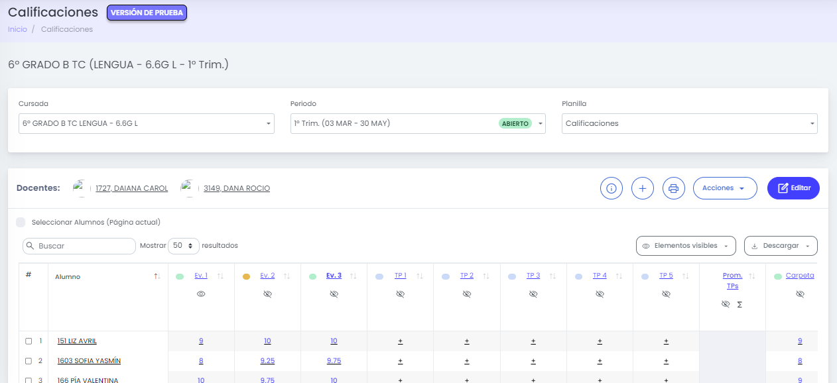Open the information circle icon

[612, 188]
